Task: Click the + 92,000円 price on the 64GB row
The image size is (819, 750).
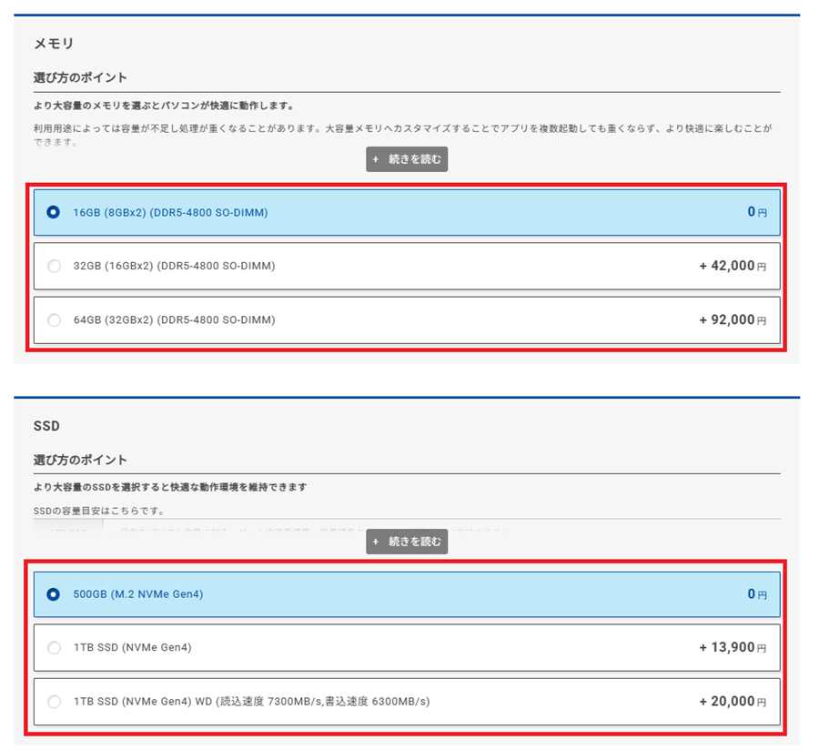Action: point(733,319)
